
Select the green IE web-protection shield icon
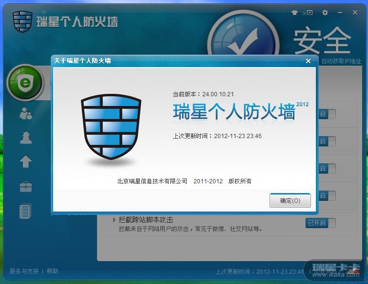point(25,82)
